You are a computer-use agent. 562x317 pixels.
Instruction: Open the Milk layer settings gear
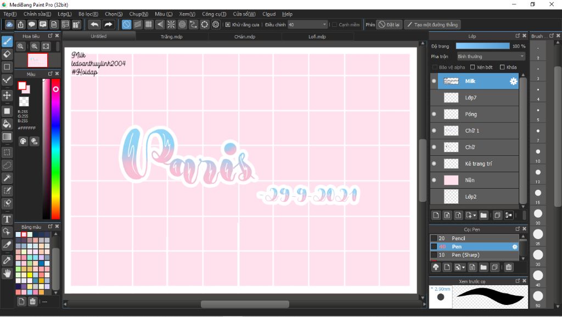coord(513,81)
